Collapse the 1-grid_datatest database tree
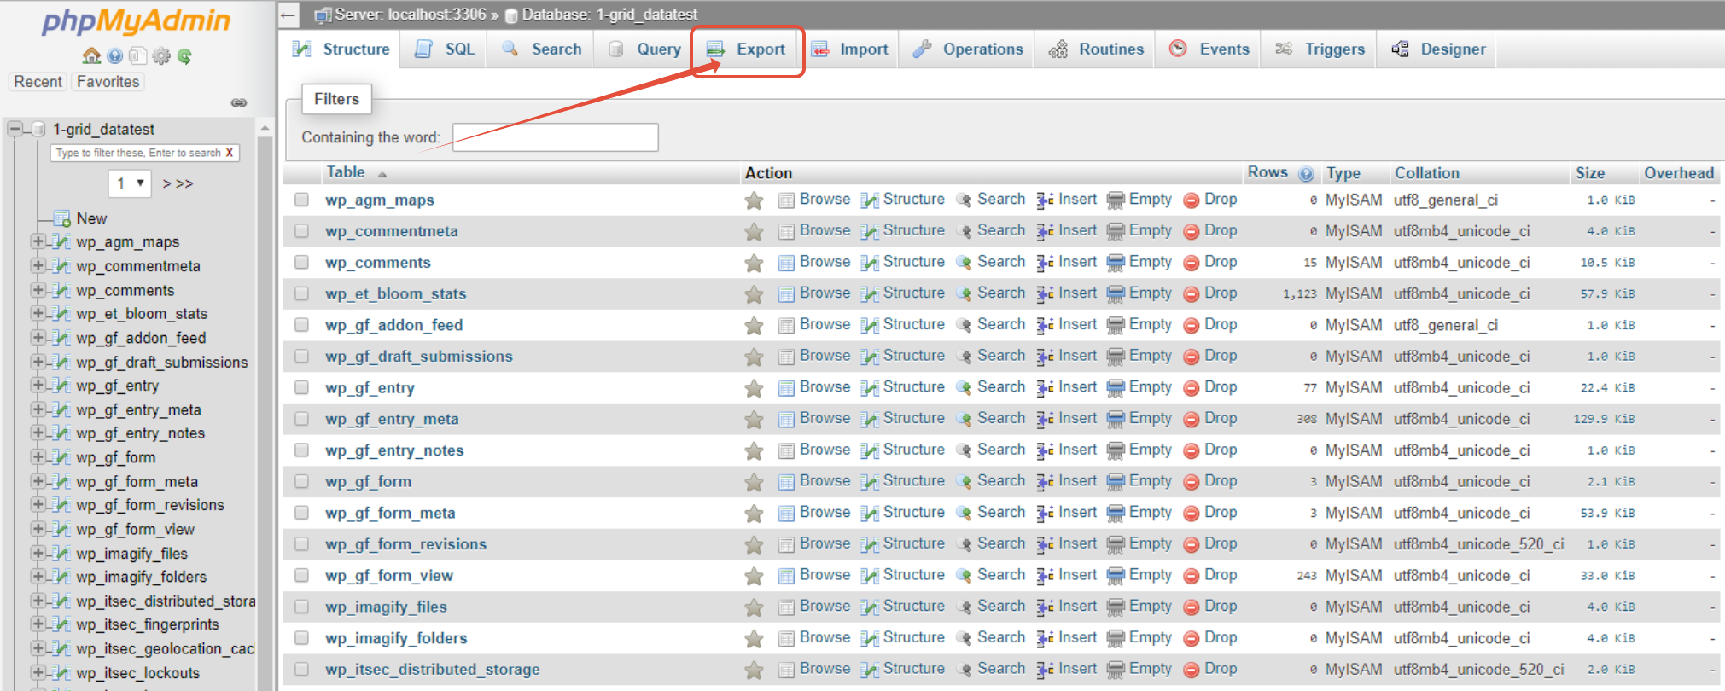1725x691 pixels. [15, 129]
